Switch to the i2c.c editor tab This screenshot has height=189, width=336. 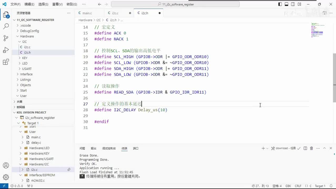click(115, 13)
